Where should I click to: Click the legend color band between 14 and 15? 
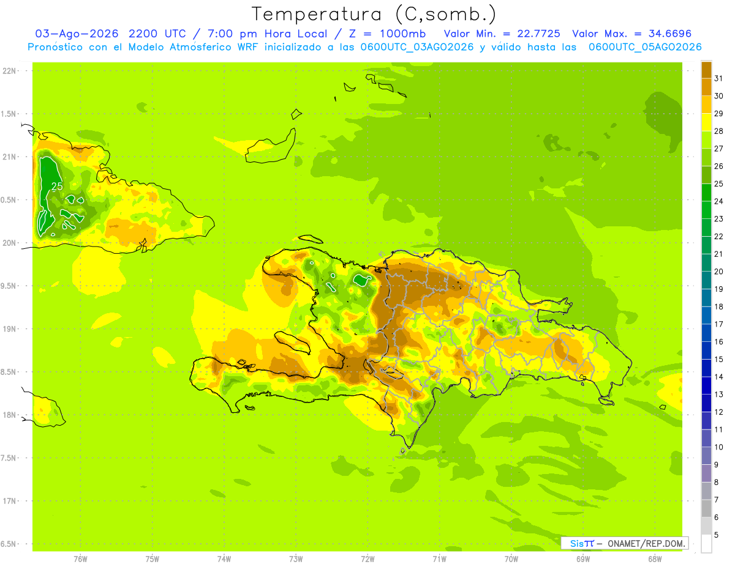pyautogui.click(x=706, y=368)
